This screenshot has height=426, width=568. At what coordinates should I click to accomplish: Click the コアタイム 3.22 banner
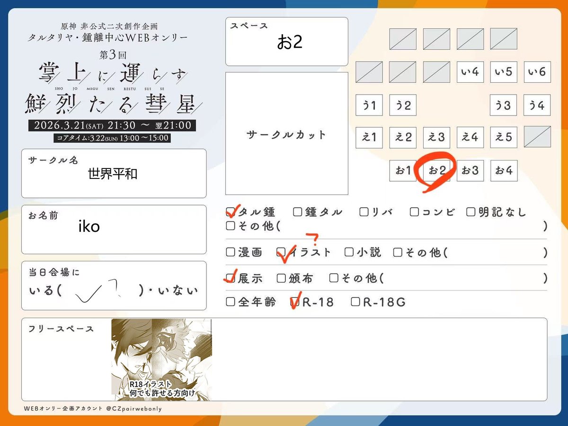[x=112, y=138]
